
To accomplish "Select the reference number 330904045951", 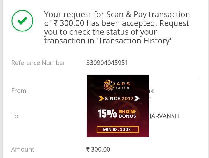I will coord(107,63).
